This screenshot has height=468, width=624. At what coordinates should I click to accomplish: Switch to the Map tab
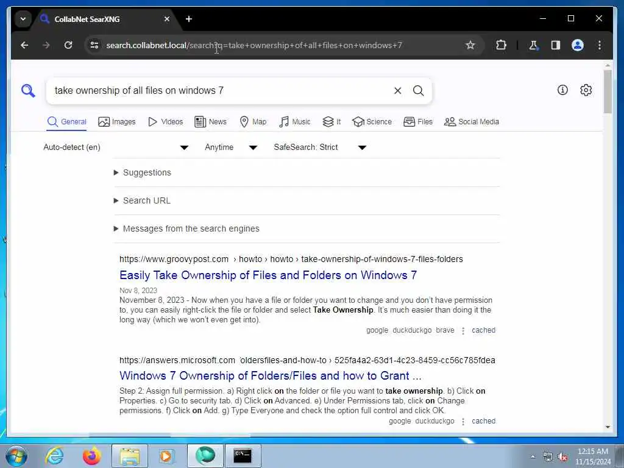253,122
